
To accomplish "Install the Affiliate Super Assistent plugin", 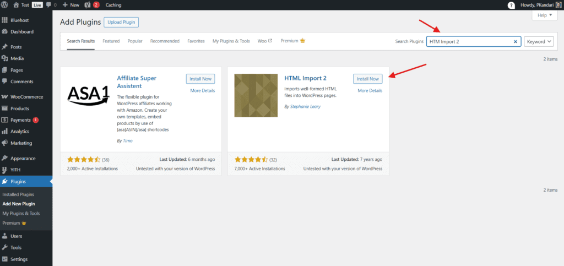I will (x=200, y=79).
